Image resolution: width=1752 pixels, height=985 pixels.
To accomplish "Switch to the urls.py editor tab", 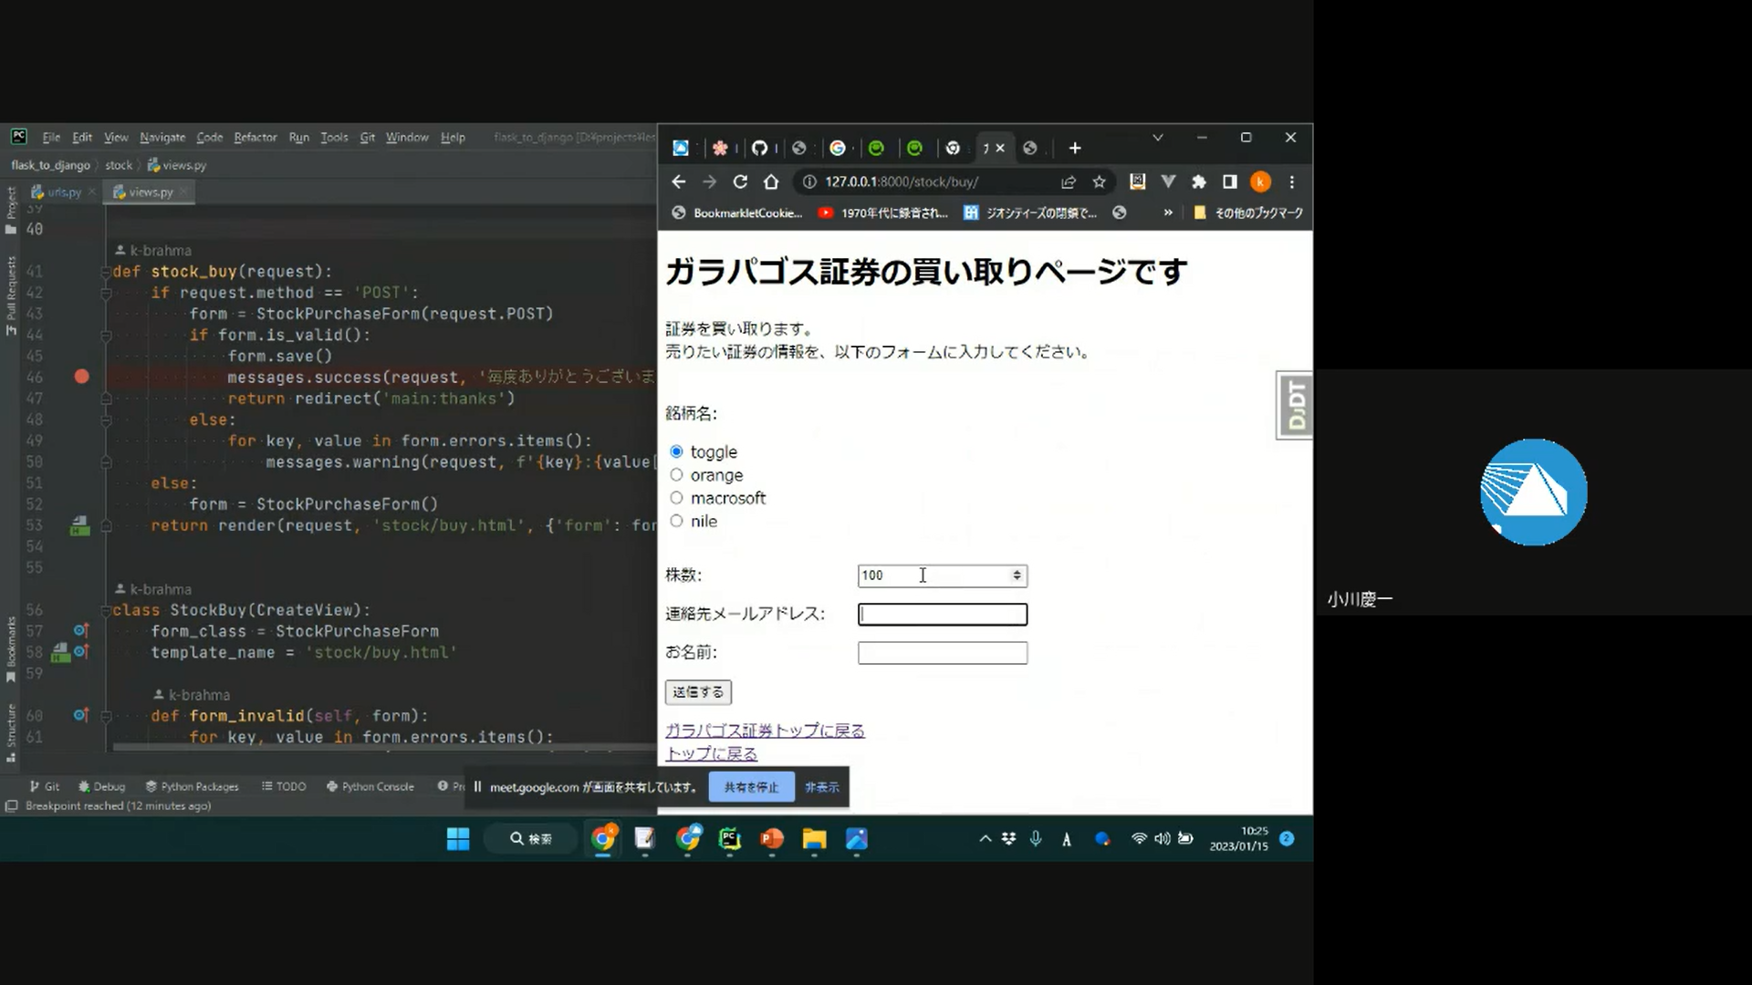I will point(63,192).
